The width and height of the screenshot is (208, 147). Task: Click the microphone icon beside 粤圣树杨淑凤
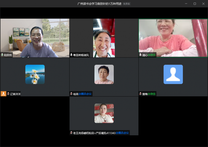click(71, 55)
